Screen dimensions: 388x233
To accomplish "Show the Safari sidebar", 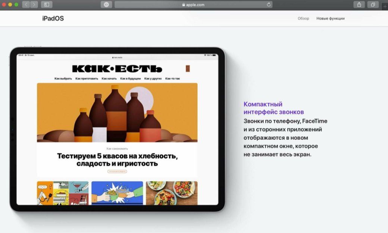I will (47, 4).
